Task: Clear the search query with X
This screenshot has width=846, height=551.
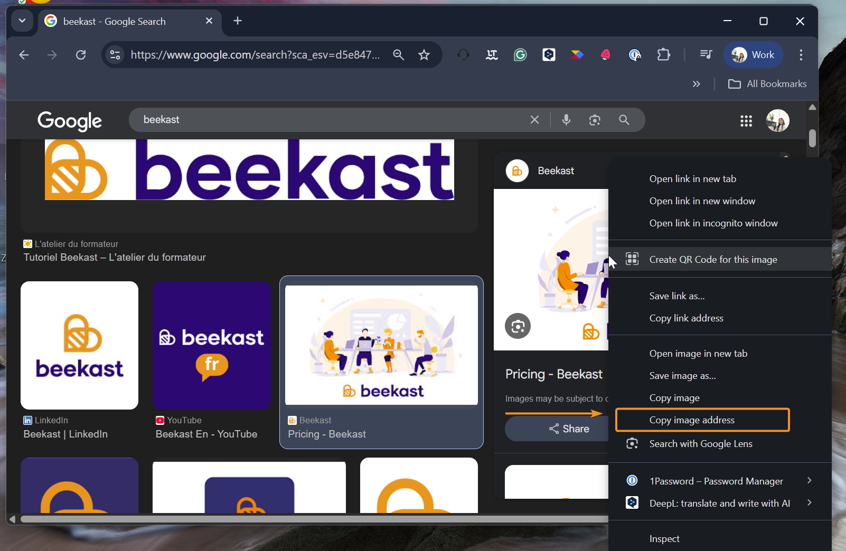Action: [x=535, y=120]
